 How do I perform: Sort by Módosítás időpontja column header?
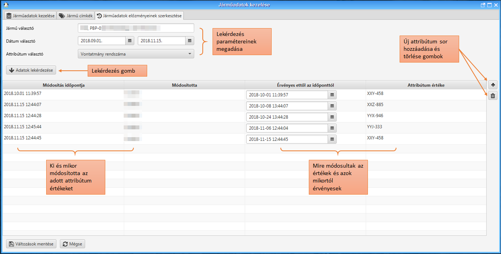point(63,85)
